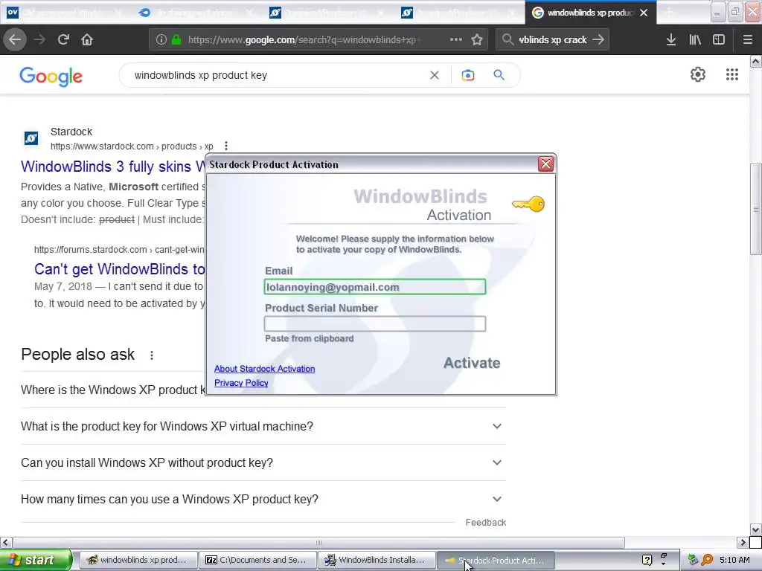Switch to 'WindowBlinds Installa...' taskbar item

(x=377, y=561)
